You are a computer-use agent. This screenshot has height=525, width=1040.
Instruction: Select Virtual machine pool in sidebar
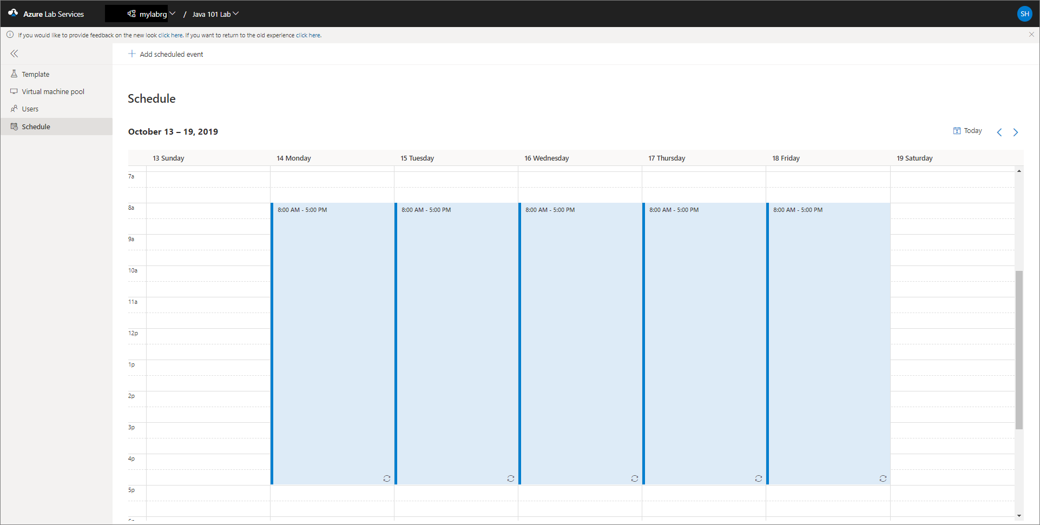pos(52,91)
